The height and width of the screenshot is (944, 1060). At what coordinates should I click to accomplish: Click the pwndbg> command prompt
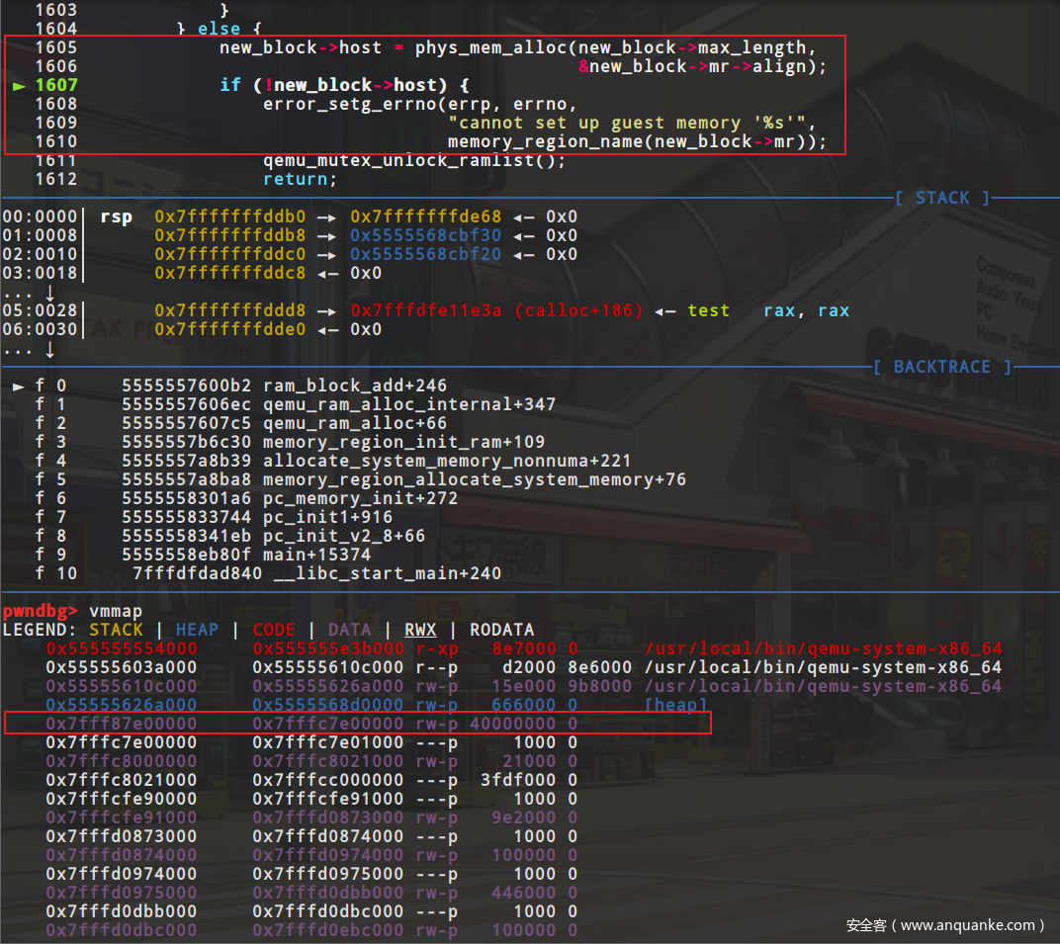tap(40, 610)
